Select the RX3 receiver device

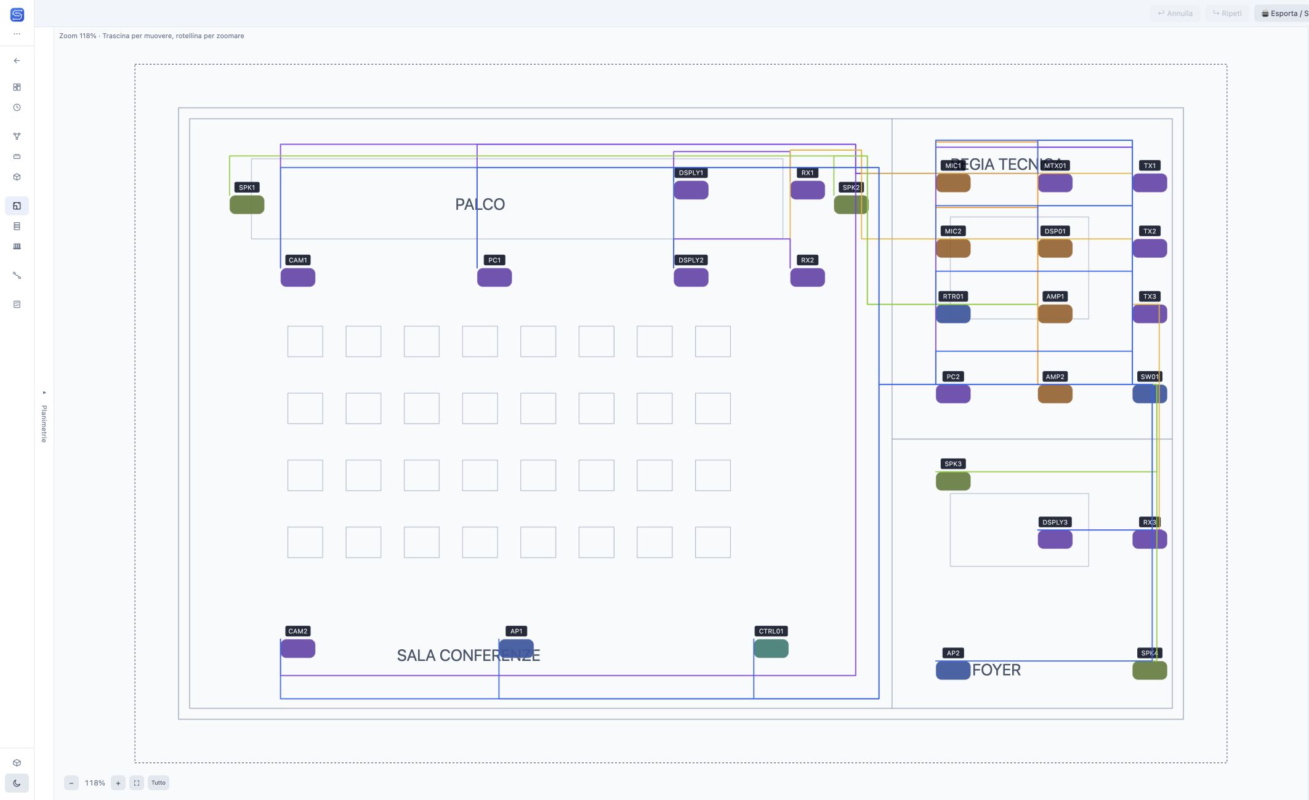[1150, 540]
